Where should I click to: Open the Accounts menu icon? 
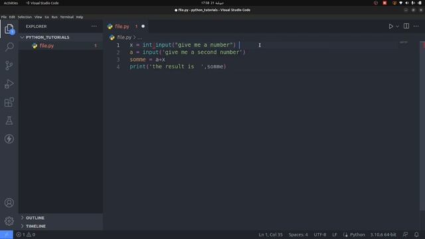(9, 202)
